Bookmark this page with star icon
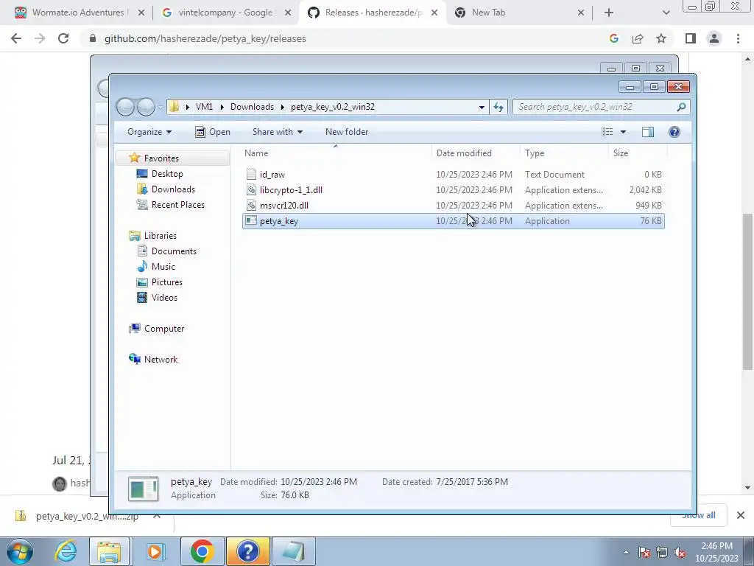 click(x=661, y=38)
